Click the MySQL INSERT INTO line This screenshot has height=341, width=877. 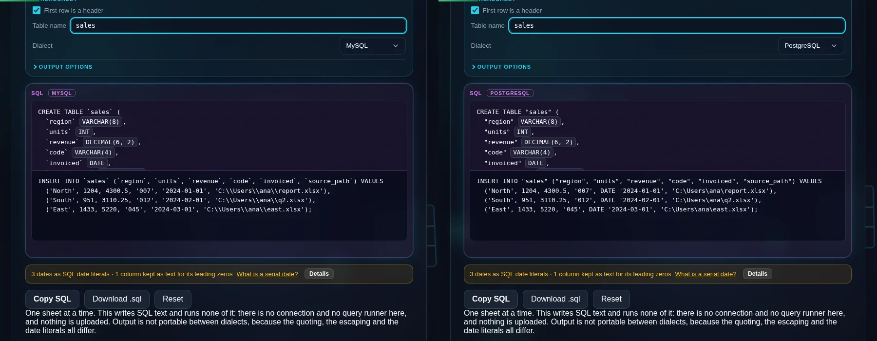tap(210, 181)
